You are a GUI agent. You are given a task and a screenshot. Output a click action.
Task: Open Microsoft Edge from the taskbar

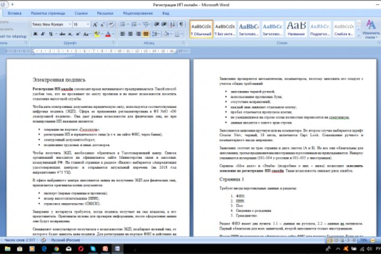(x=44, y=249)
